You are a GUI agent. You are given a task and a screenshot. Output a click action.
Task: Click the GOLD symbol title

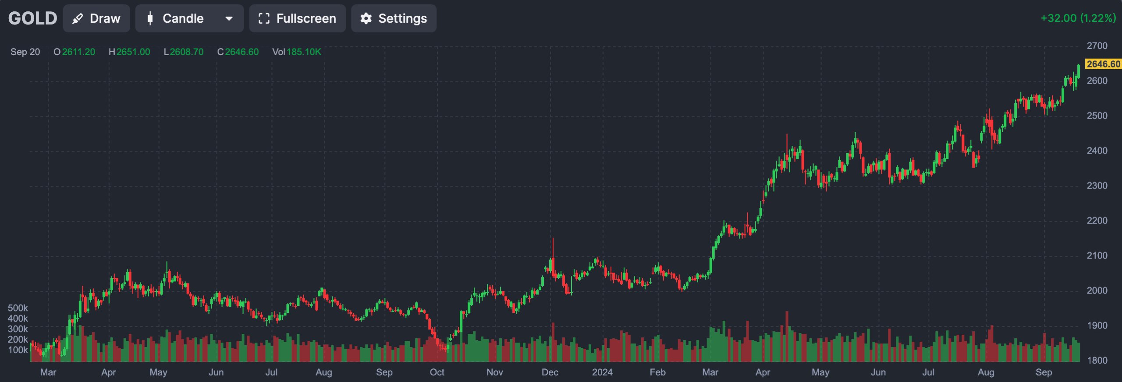click(x=32, y=18)
